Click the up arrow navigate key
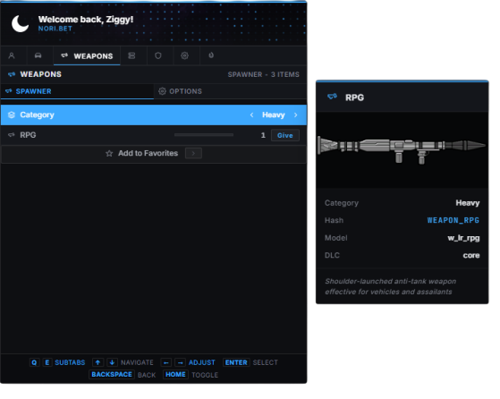 click(x=97, y=362)
